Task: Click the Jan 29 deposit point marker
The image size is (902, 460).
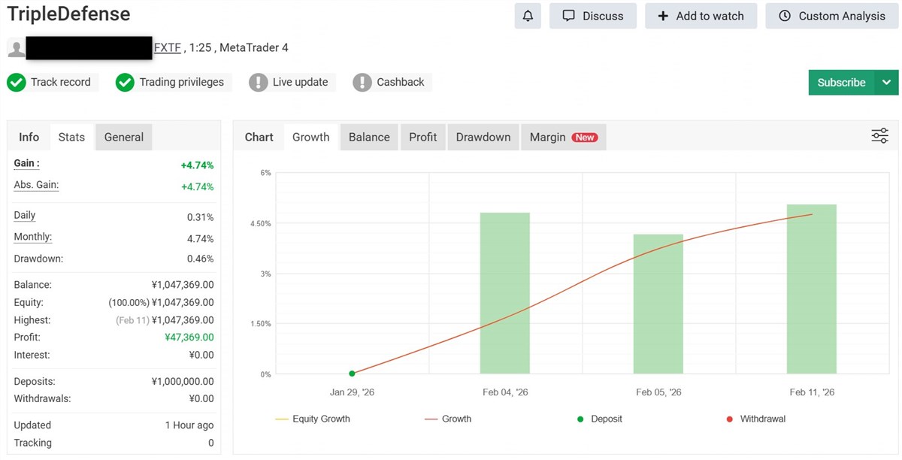Action: click(x=352, y=374)
